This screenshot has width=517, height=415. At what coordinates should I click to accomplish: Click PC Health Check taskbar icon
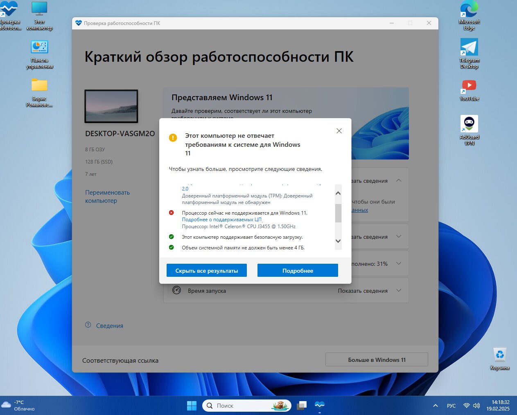pyautogui.click(x=320, y=405)
